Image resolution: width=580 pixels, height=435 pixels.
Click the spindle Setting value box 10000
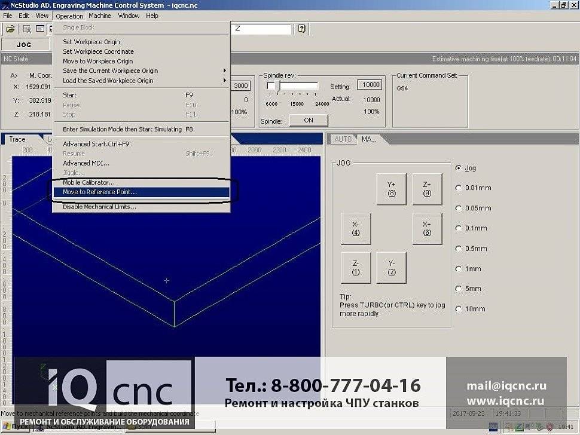(371, 85)
